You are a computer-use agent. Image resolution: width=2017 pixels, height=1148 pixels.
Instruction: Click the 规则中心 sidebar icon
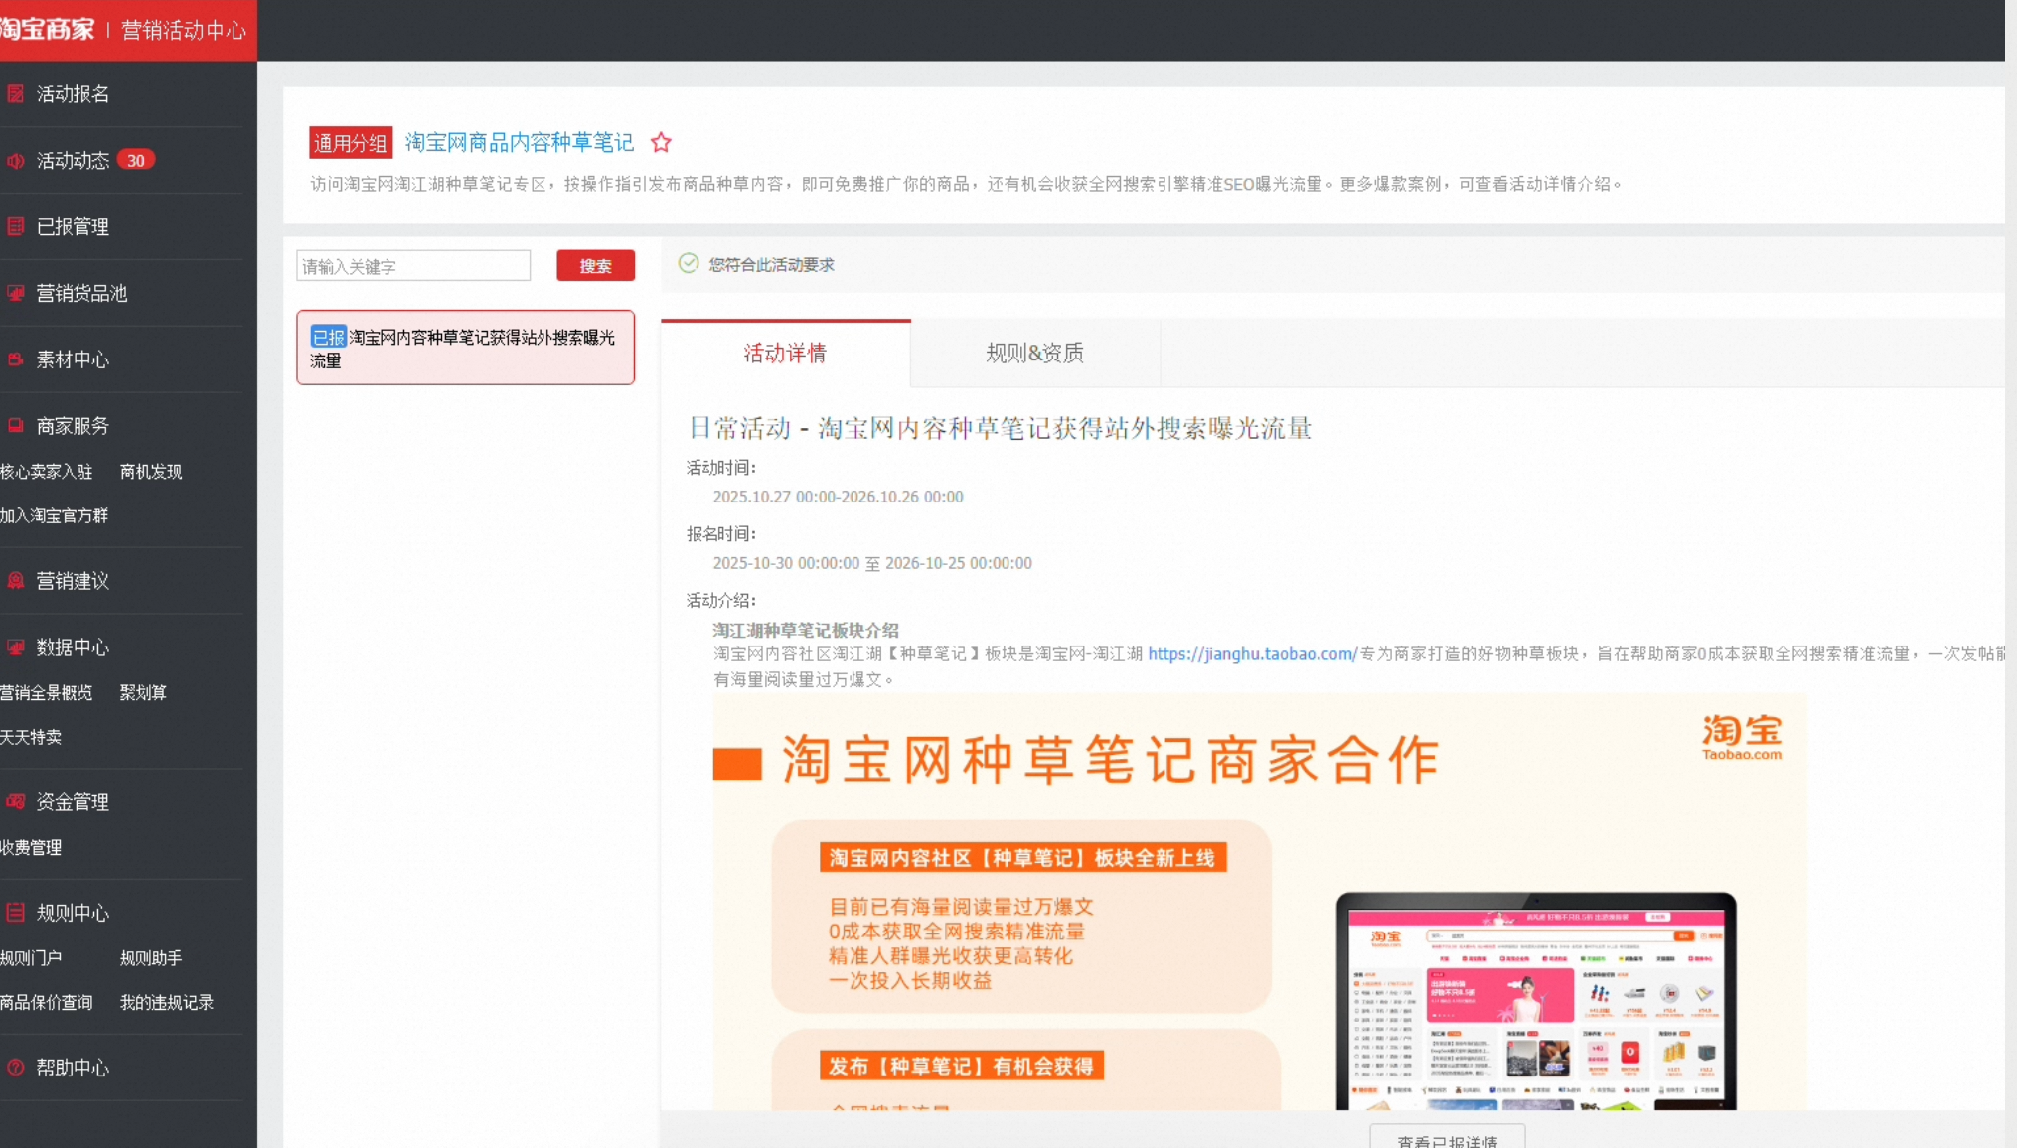coord(16,913)
